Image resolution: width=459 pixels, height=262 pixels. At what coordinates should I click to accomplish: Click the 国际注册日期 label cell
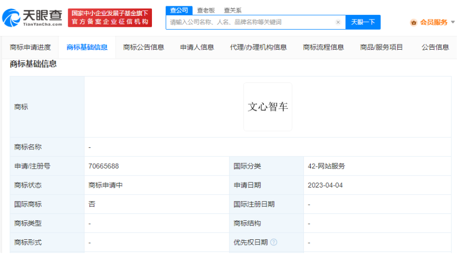click(x=266, y=204)
